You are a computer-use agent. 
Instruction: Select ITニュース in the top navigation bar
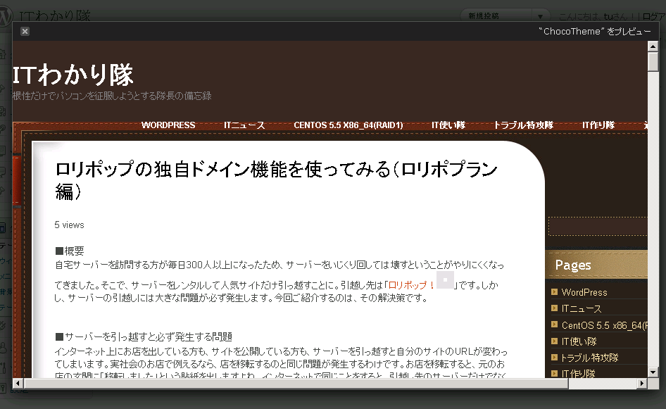point(244,125)
